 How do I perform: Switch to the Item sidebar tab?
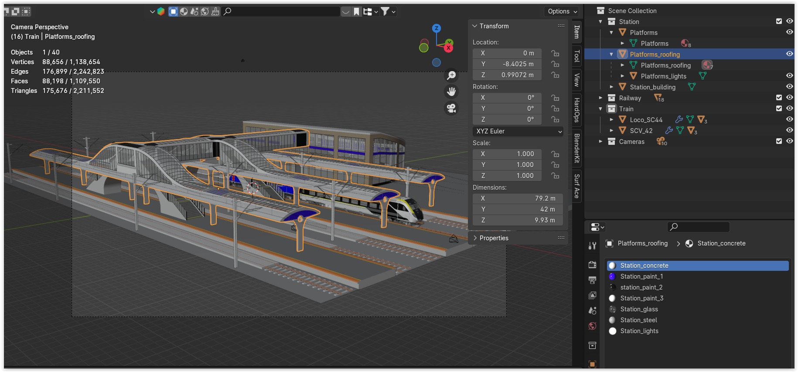point(576,32)
